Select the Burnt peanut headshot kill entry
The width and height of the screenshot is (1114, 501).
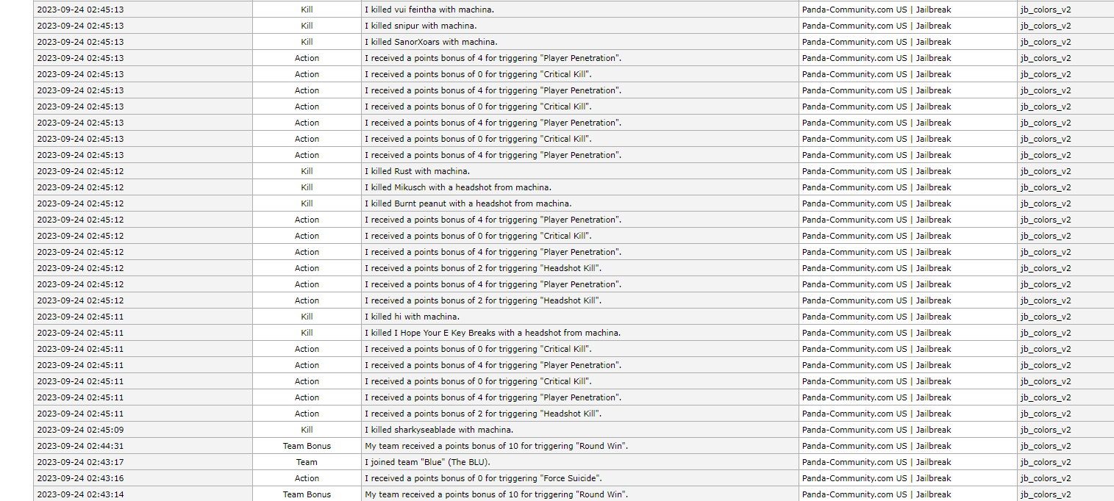click(x=468, y=203)
